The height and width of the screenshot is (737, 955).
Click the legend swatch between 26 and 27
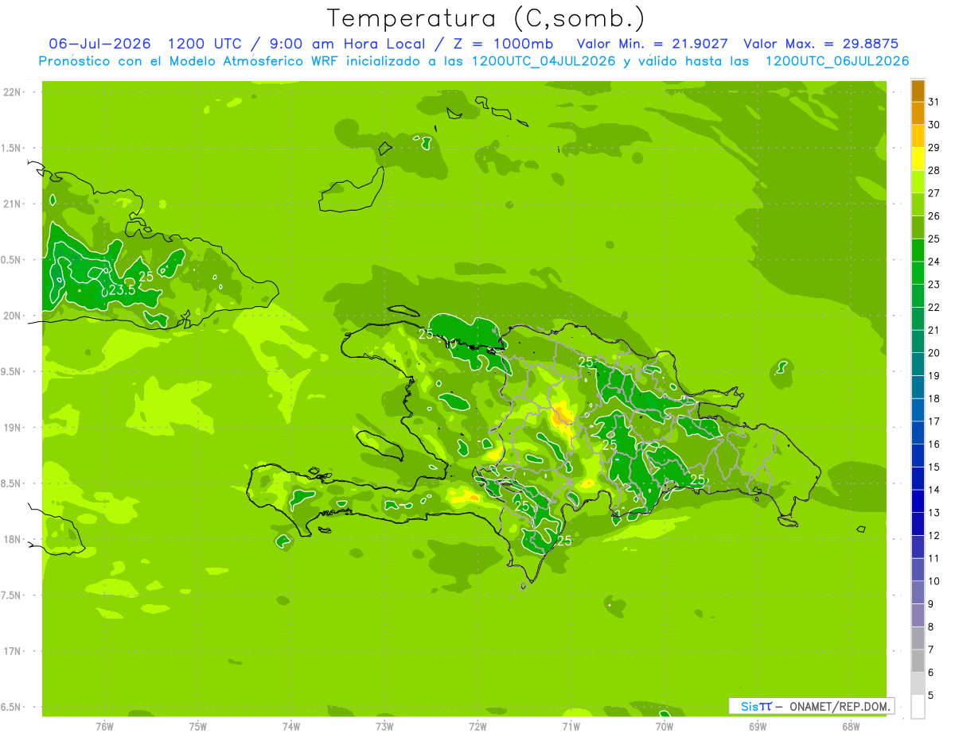(918, 204)
